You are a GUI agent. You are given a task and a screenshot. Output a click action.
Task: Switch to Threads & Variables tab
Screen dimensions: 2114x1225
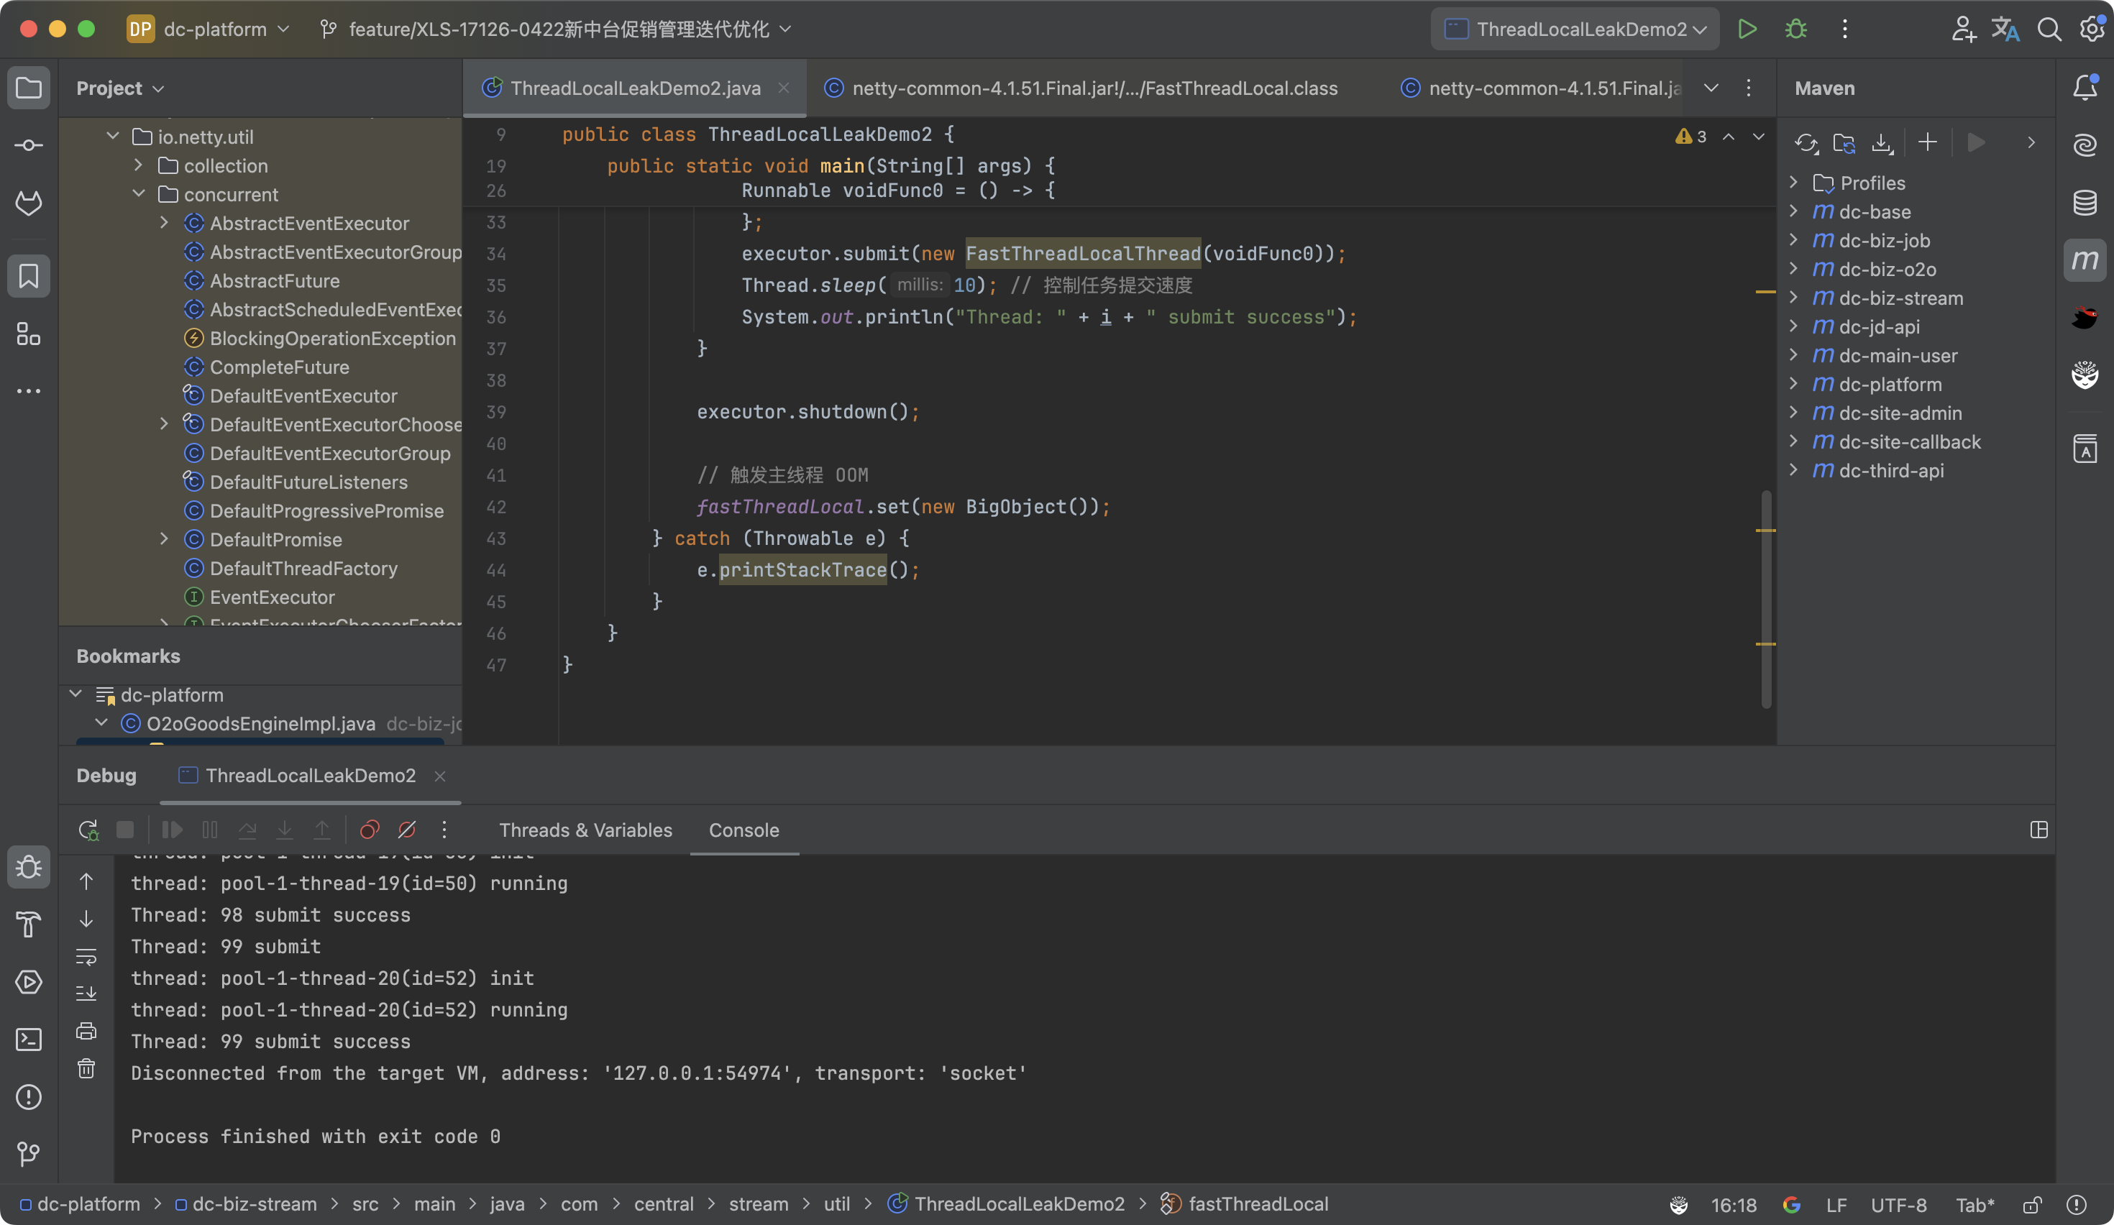click(x=585, y=830)
